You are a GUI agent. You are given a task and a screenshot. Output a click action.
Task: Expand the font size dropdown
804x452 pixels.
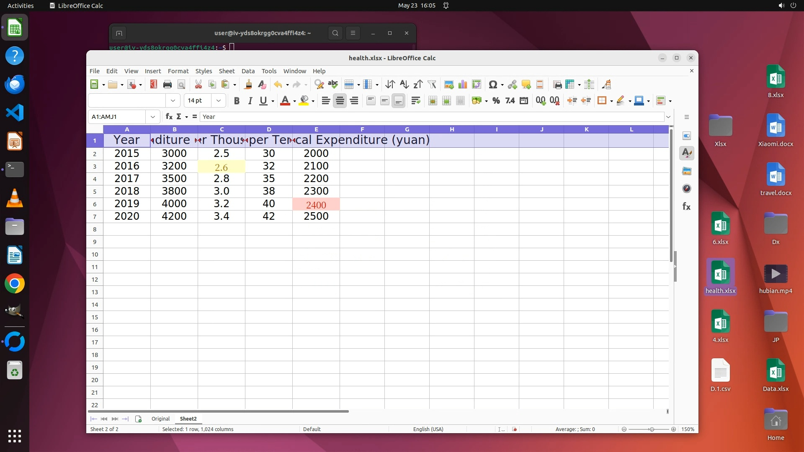218,101
